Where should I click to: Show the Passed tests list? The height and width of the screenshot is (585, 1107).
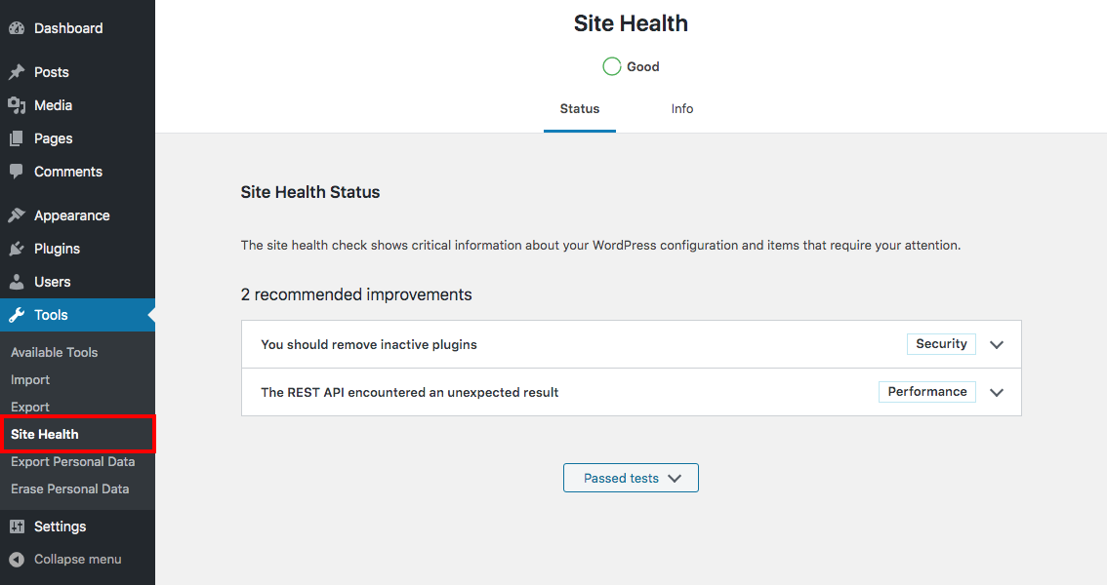[x=631, y=478]
